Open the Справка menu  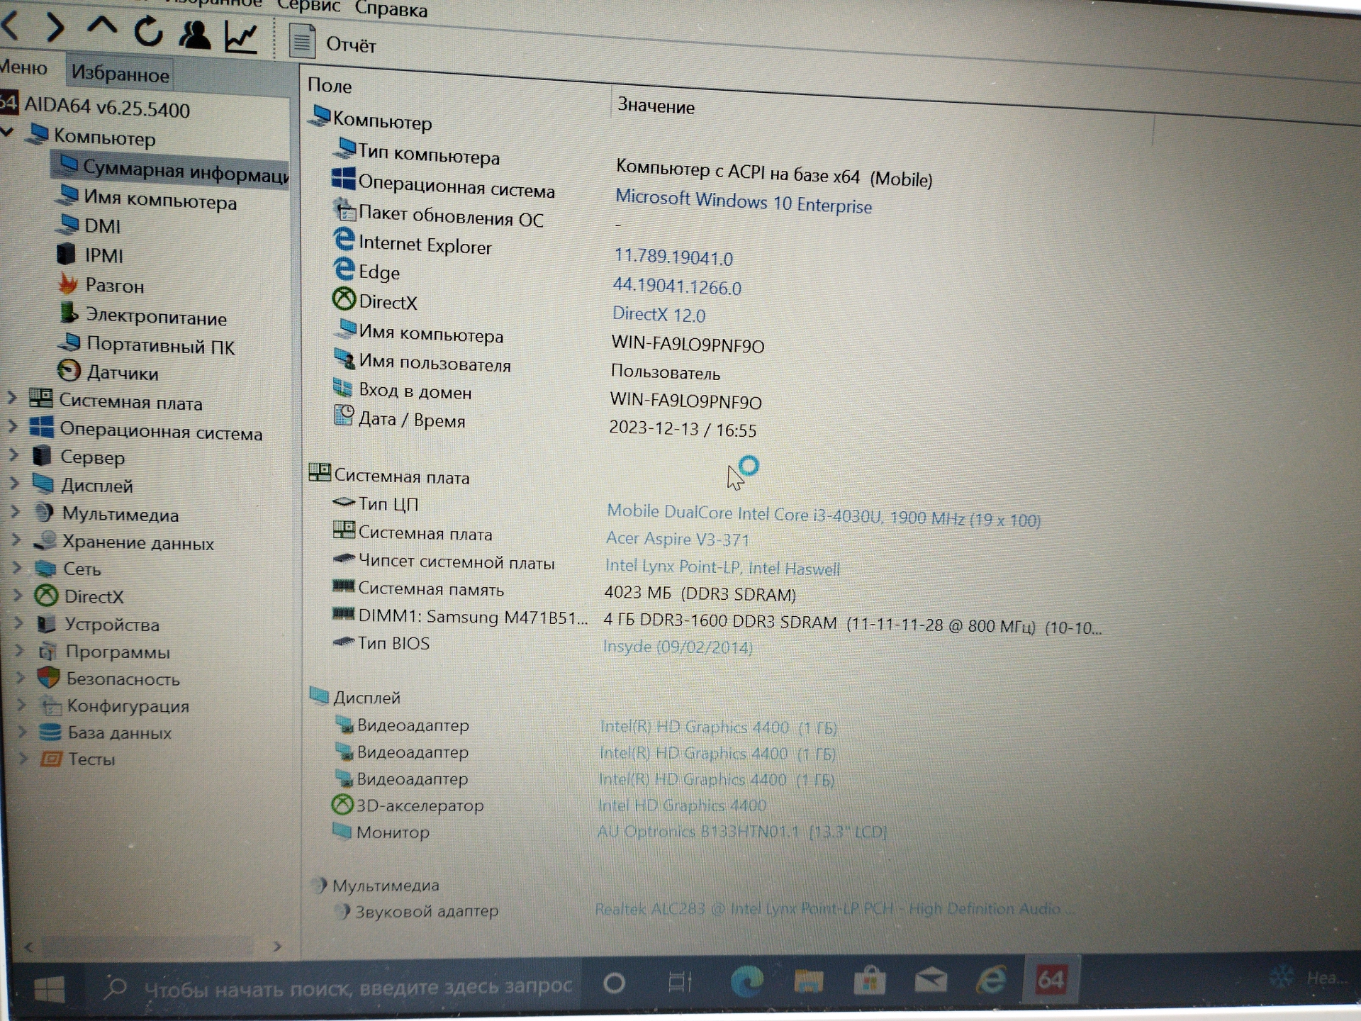tap(391, 9)
